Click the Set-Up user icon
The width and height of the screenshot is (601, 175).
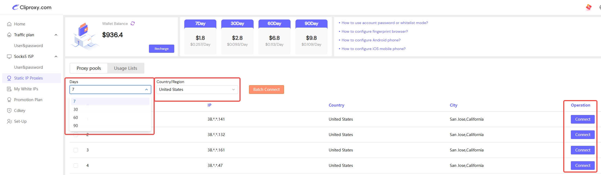9,121
